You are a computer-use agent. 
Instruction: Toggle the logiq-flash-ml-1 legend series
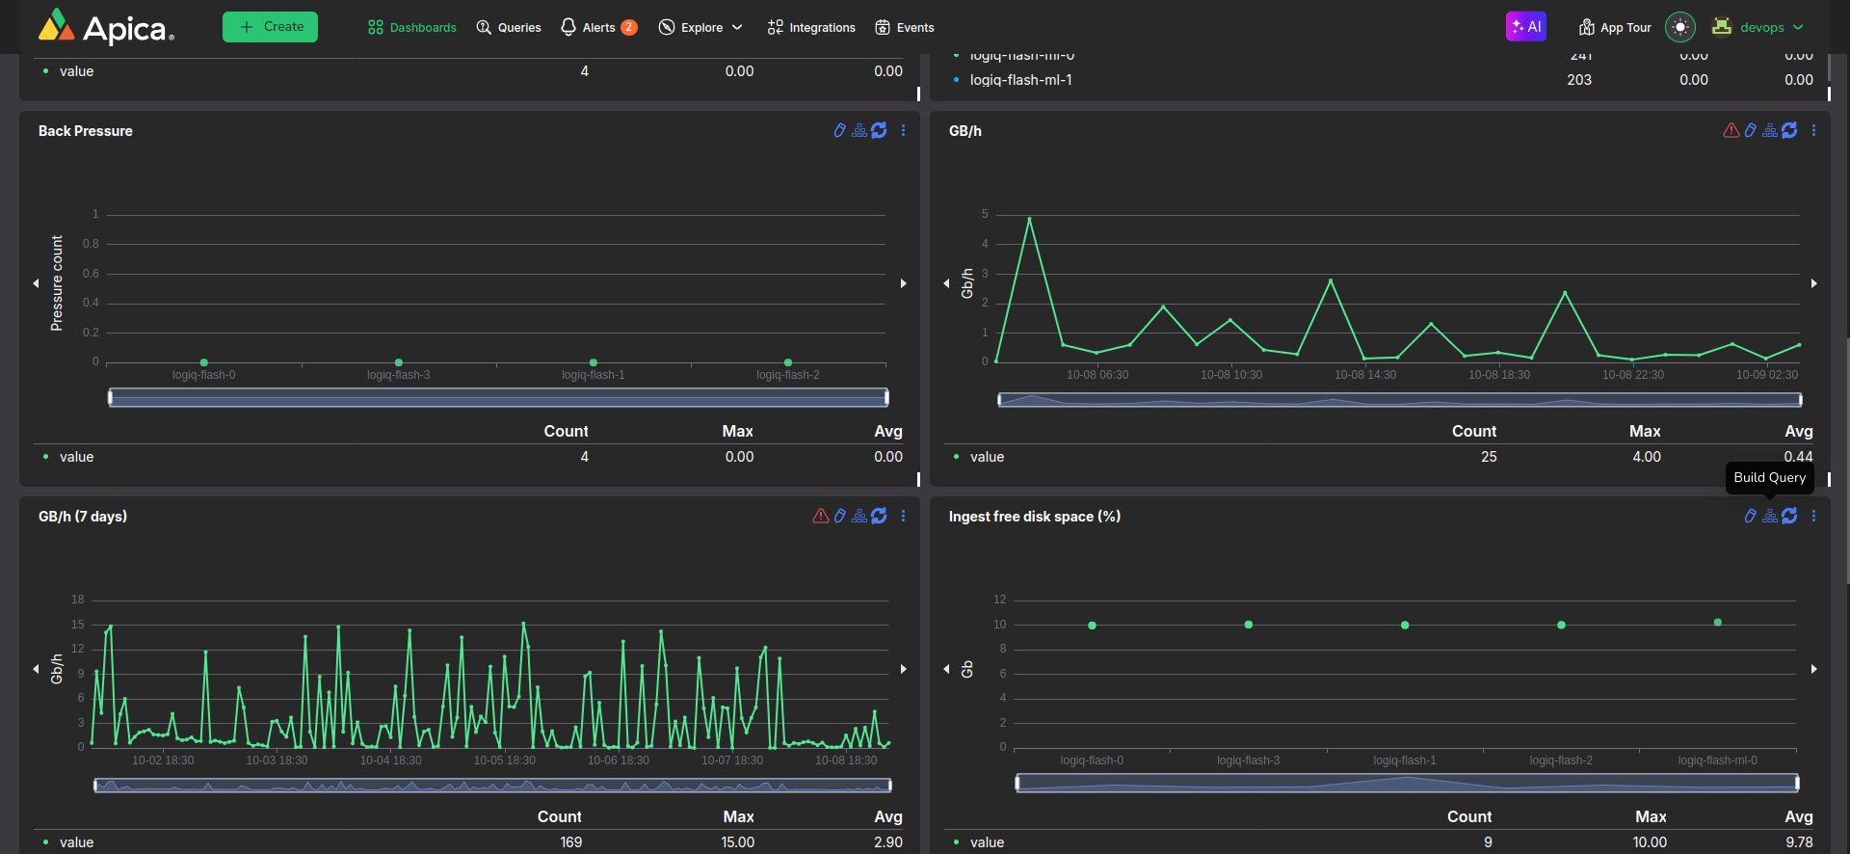1020,80
